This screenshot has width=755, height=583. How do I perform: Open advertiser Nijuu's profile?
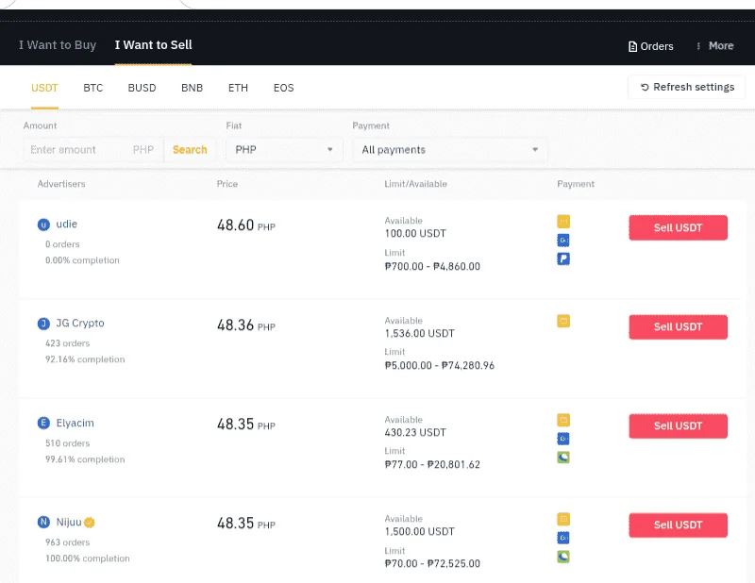pos(69,523)
